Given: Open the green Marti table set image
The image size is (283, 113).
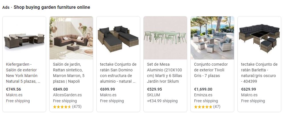Looking at the screenshot, I should (x=165, y=38).
